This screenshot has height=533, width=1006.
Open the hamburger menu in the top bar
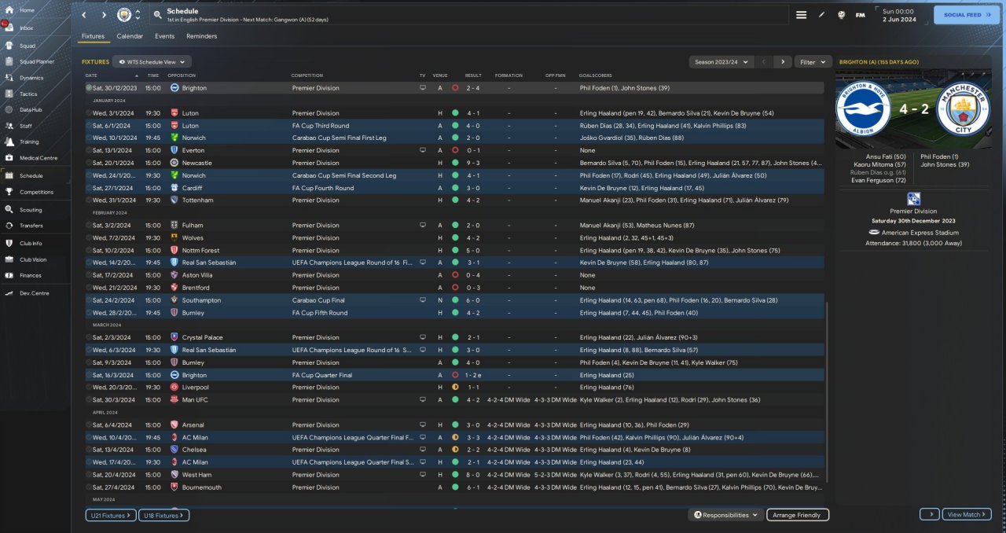tap(801, 15)
